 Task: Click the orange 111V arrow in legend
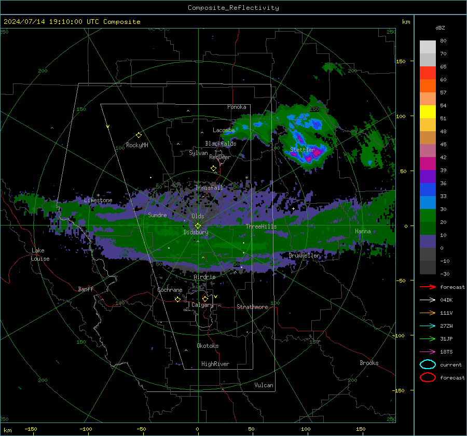[428, 313]
